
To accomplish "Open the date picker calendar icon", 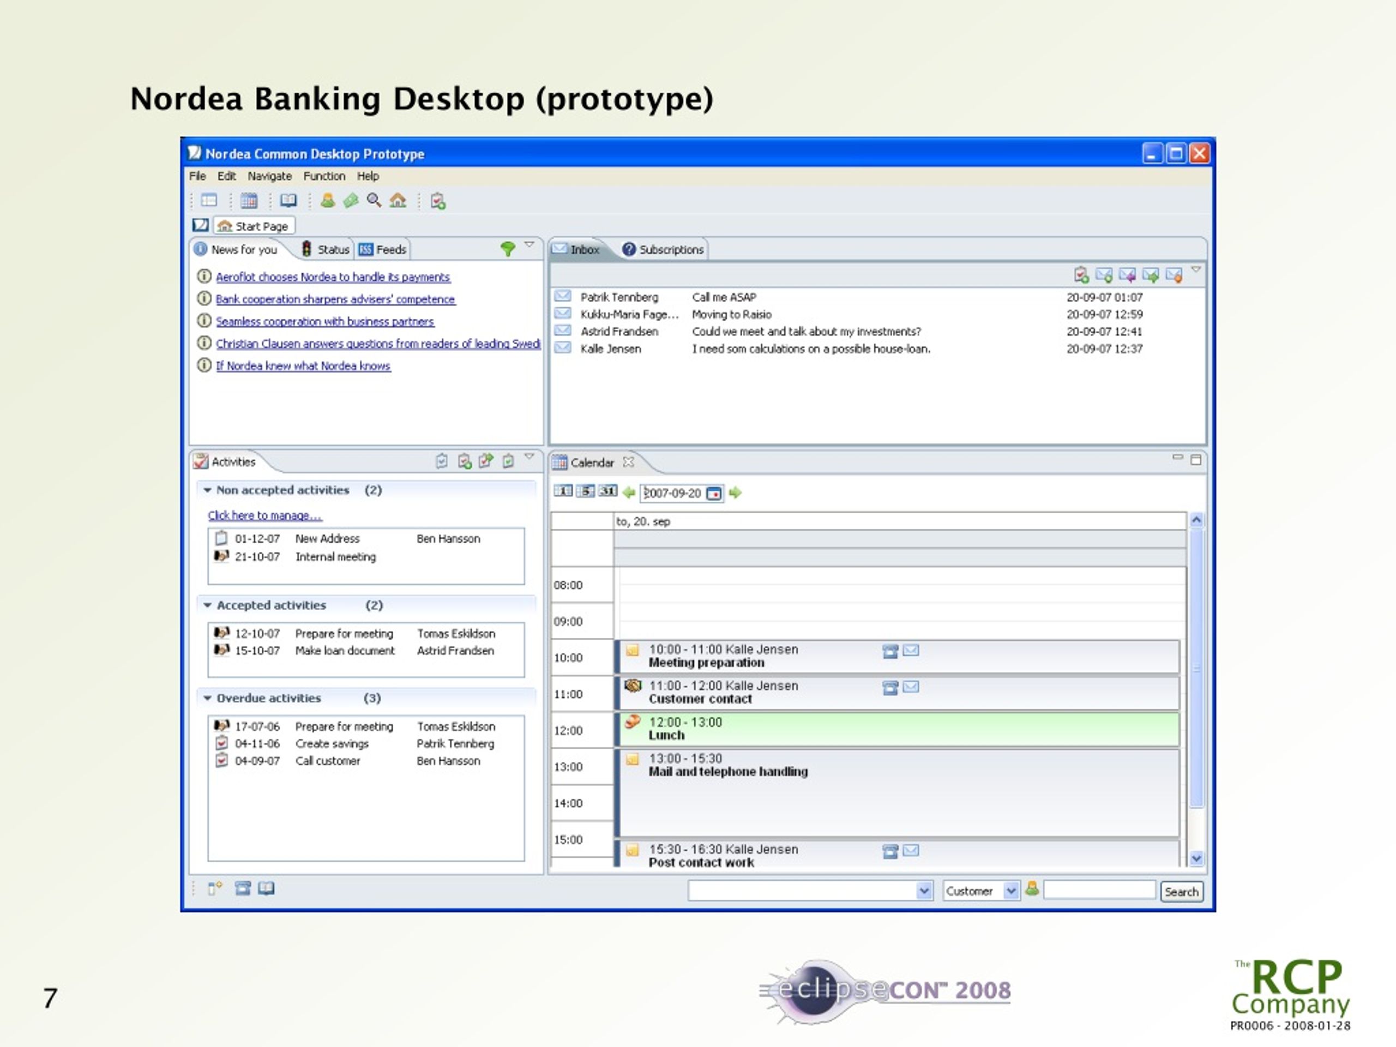I will [714, 494].
